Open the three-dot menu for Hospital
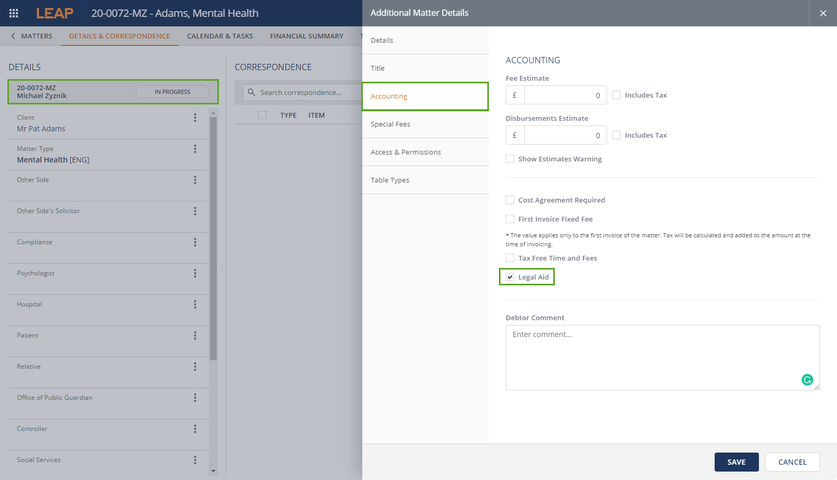The height and width of the screenshot is (480, 837). (195, 304)
